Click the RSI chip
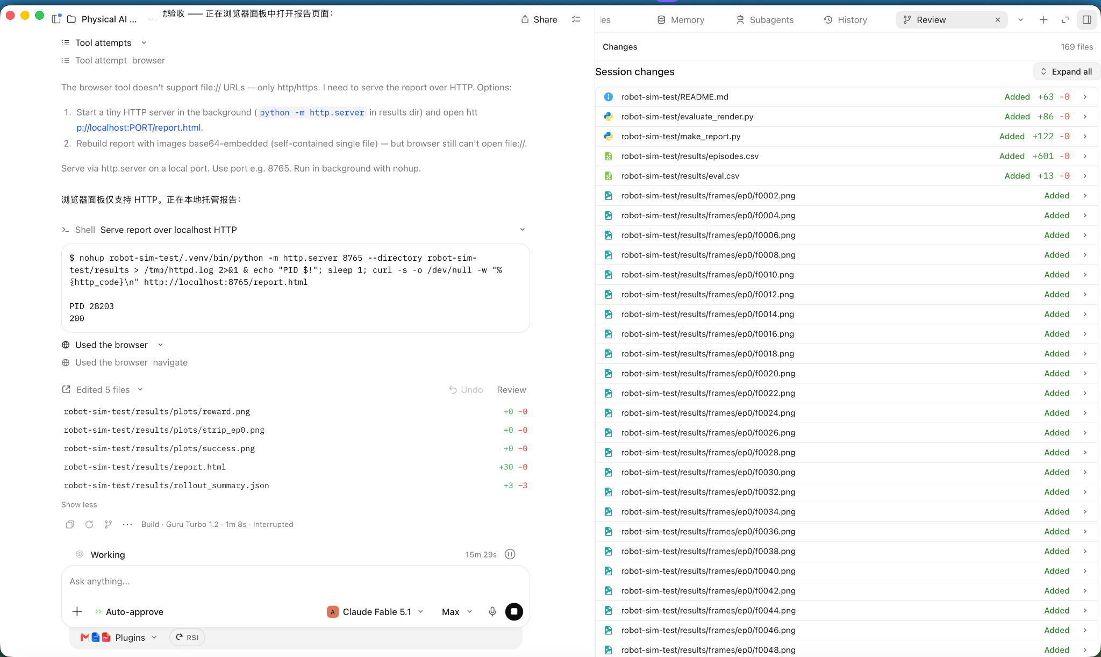The width and height of the screenshot is (1101, 657). pos(187,637)
